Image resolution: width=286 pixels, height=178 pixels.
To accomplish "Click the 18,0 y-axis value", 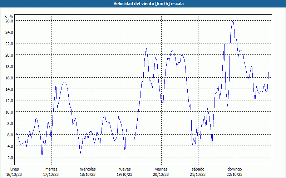I will pos(9,66).
